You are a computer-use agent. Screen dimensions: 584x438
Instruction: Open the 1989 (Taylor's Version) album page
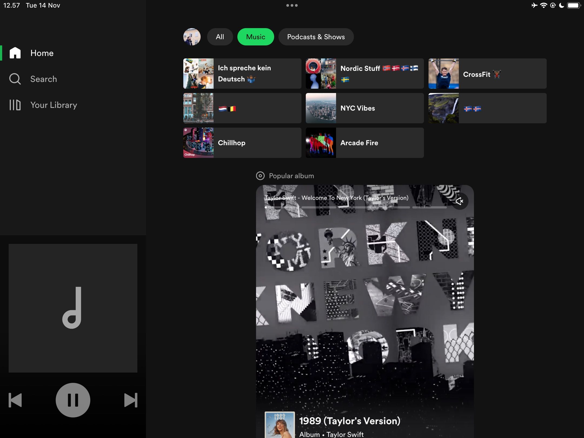(x=350, y=421)
